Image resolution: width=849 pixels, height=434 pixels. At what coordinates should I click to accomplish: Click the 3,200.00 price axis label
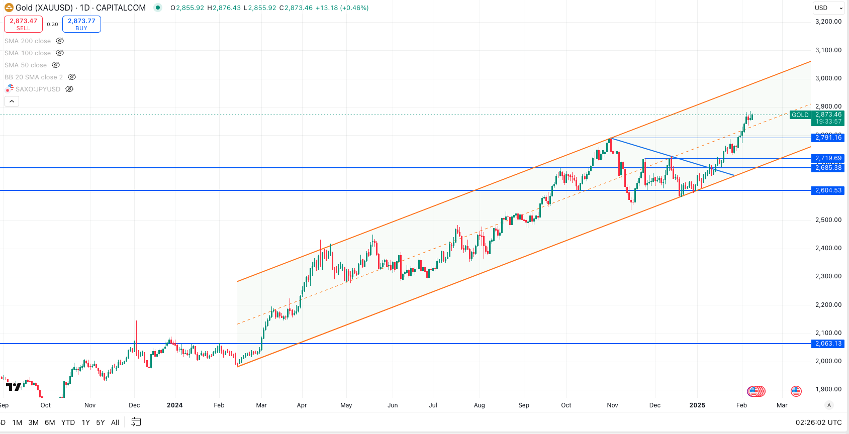coord(828,22)
